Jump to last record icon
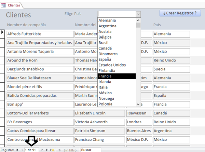This screenshot has height=152, width=205. [47, 150]
